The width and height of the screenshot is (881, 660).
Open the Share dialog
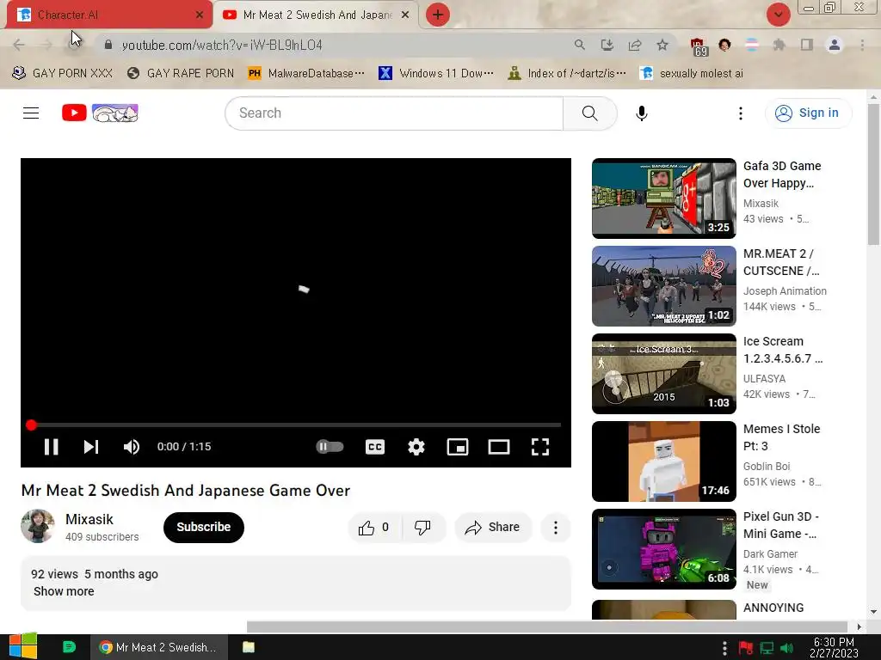tap(493, 527)
